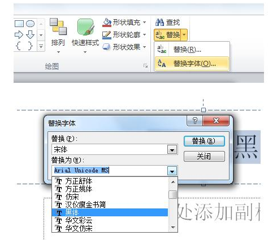277x240 pixels.
Task: Click the subtitle placeholder text on slide
Action: tap(219, 212)
